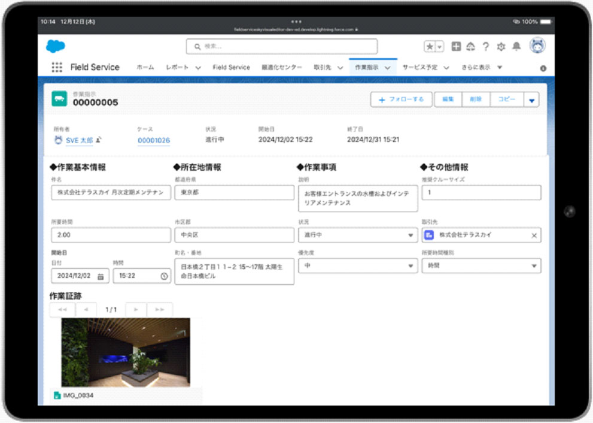This screenshot has height=423, width=593.
Task: Open the user avatar profile menu
Action: pos(537,46)
